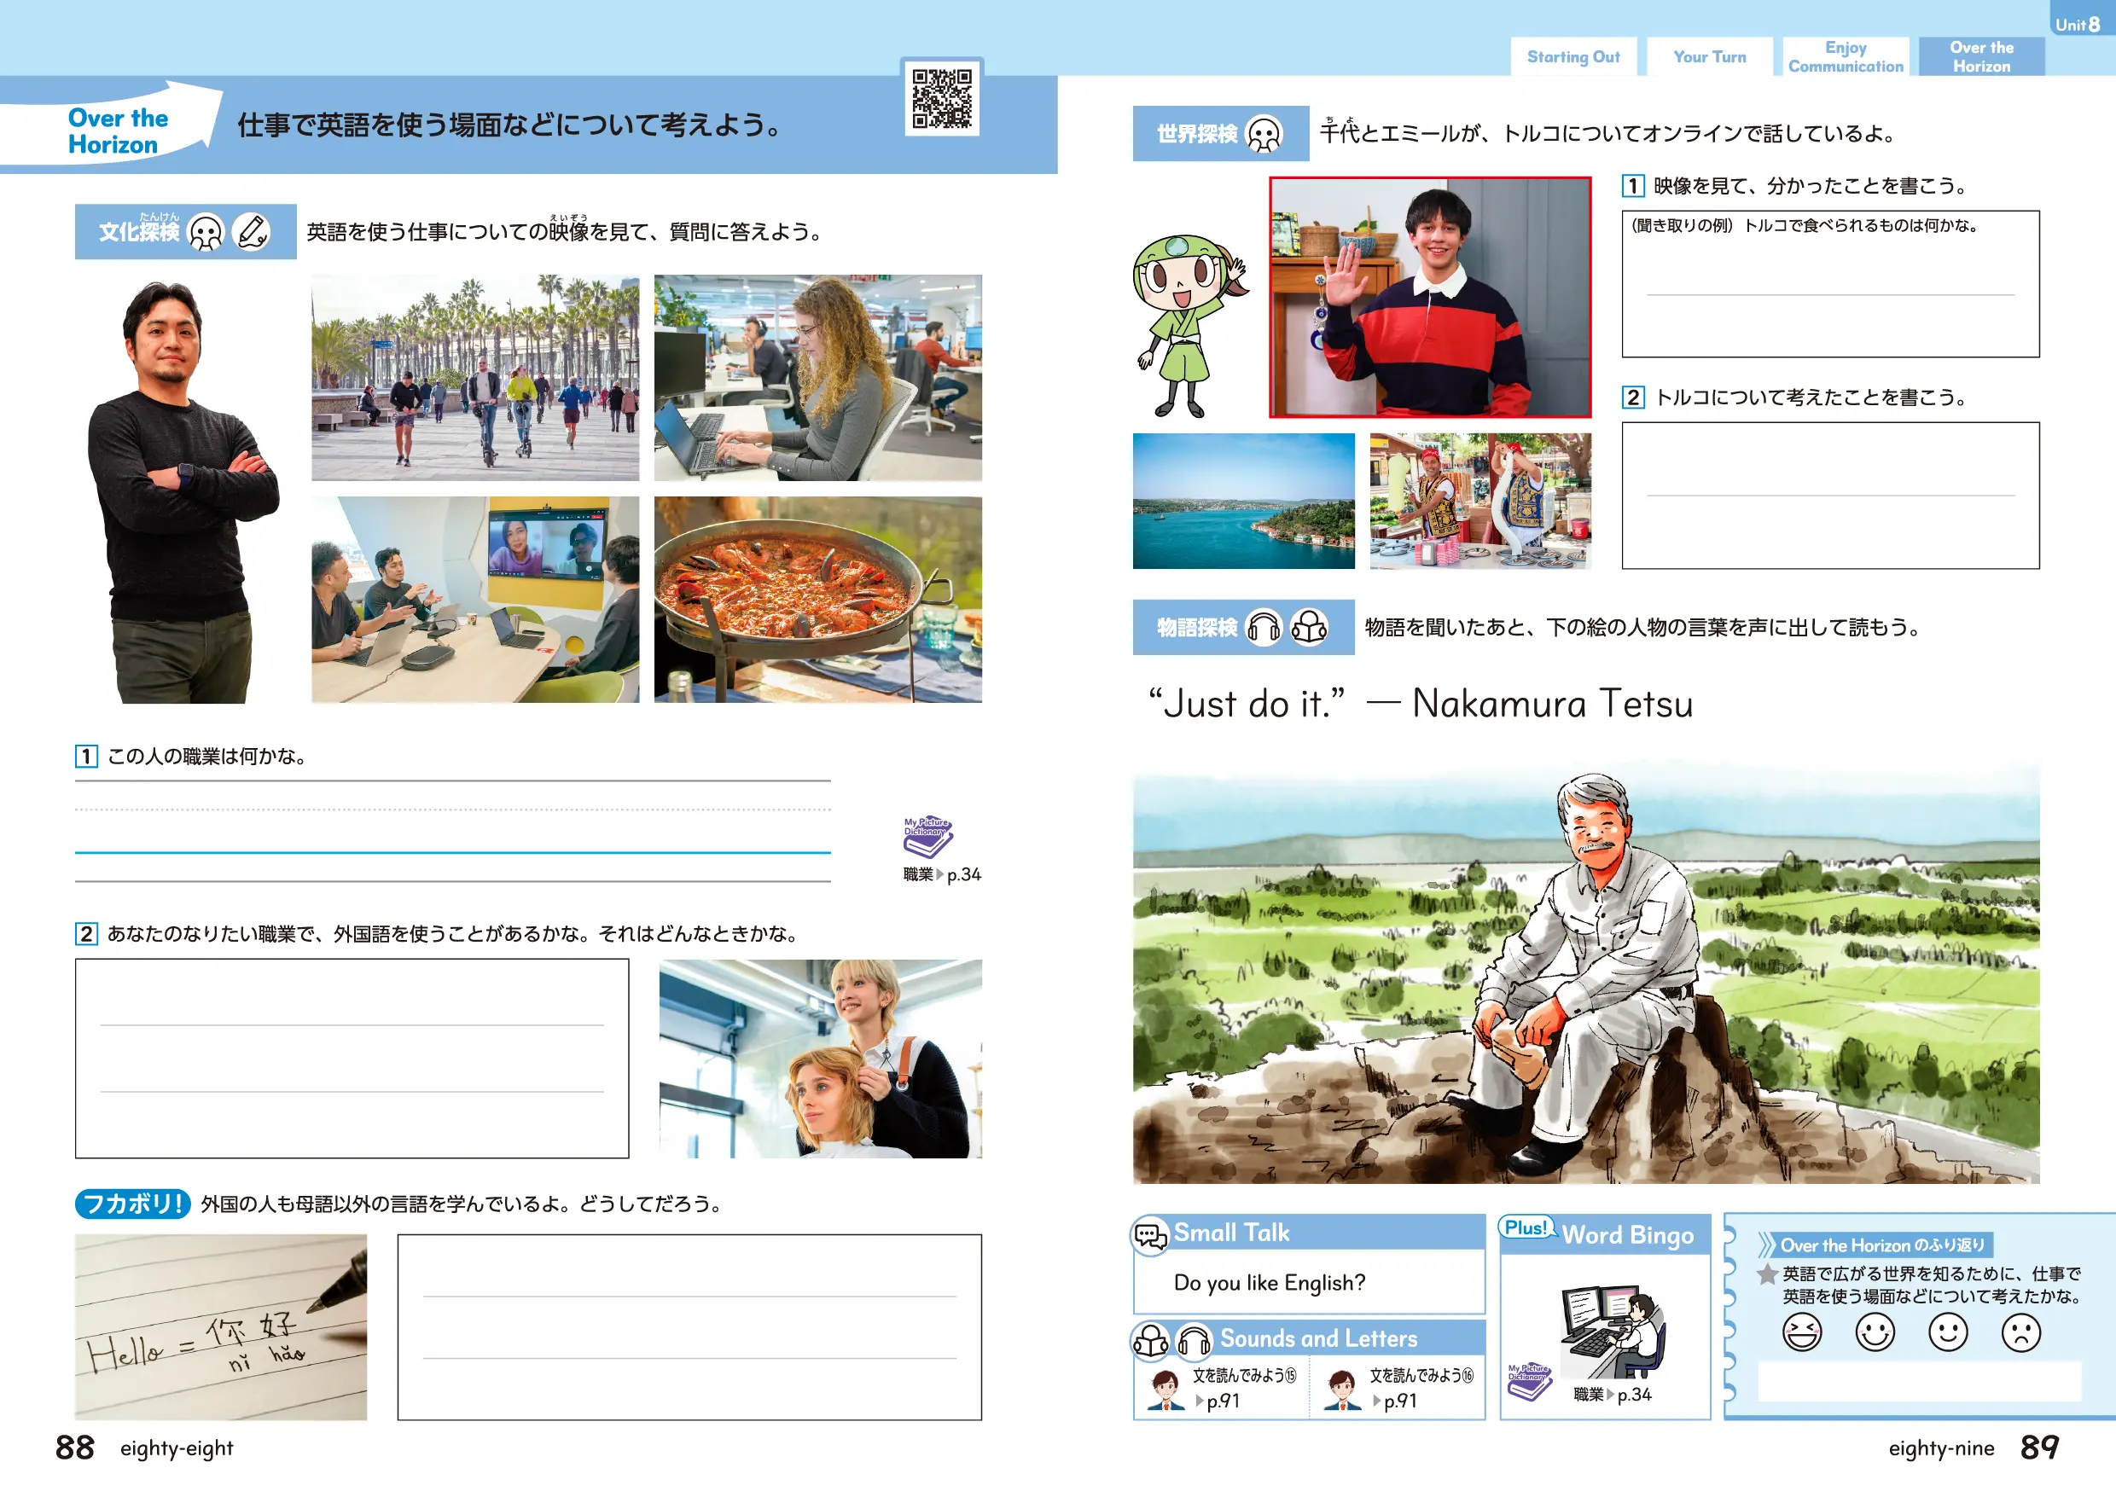2116x1497 pixels.
Task: Click the Small Talk speech bubble icon
Action: point(1150,1234)
